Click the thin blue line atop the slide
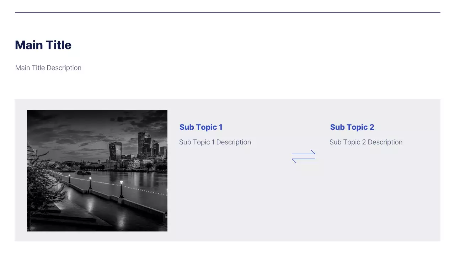Screen dimensions: 455x256 pyautogui.click(x=227, y=13)
